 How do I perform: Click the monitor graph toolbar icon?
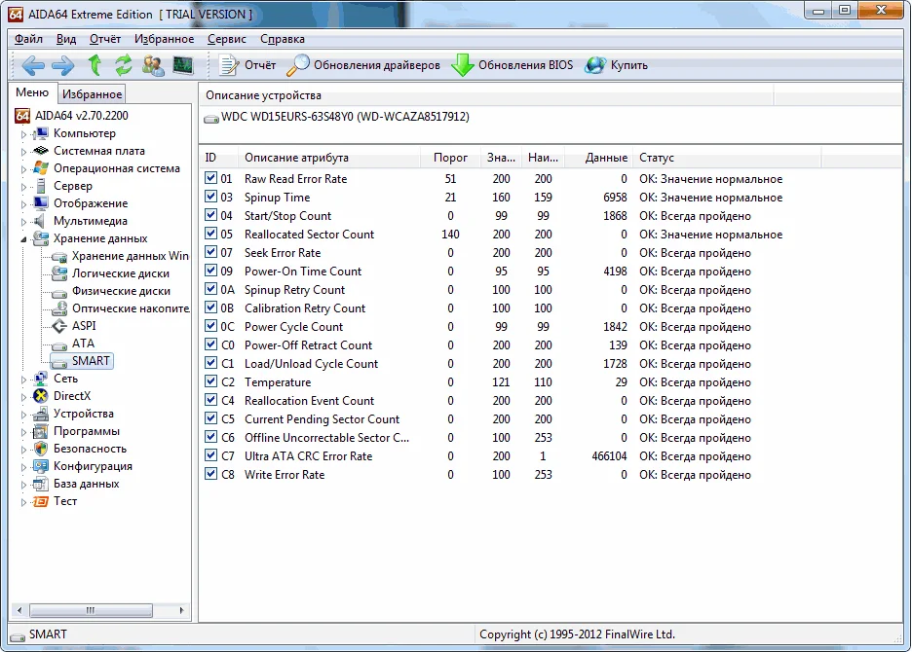tap(182, 65)
